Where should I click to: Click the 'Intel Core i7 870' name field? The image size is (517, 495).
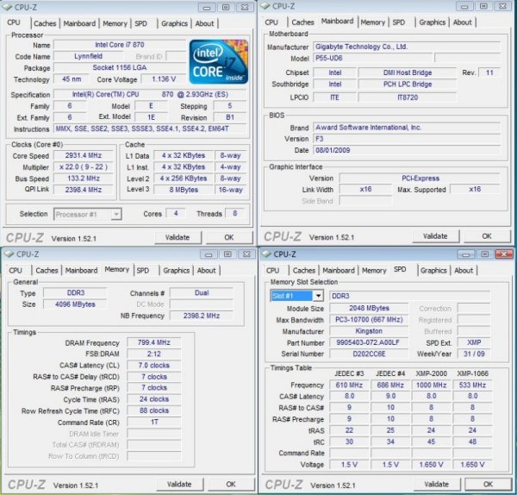click(x=120, y=45)
